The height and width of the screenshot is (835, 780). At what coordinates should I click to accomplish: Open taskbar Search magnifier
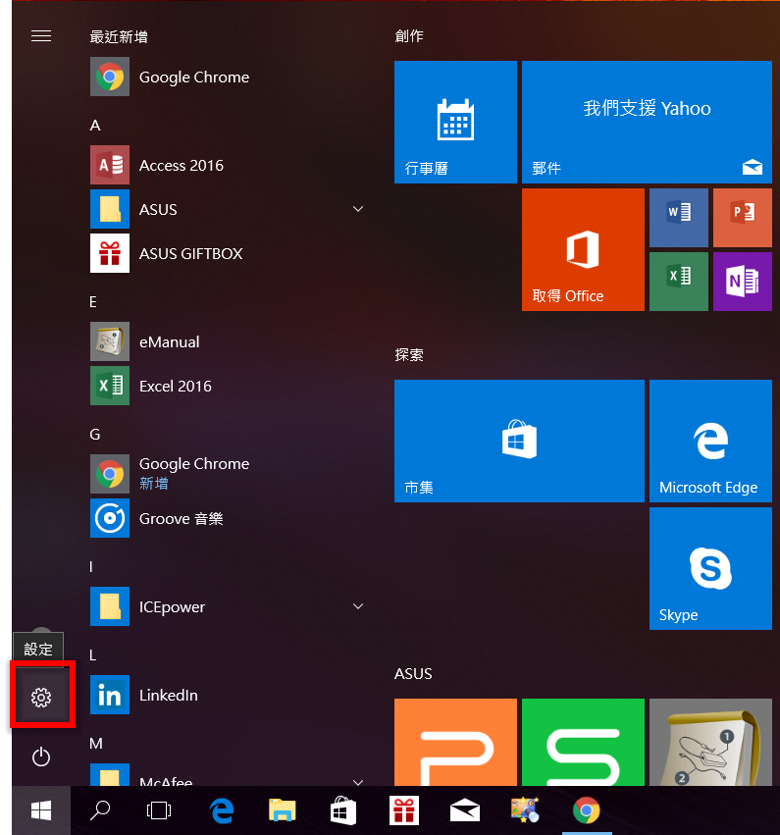[x=99, y=810]
